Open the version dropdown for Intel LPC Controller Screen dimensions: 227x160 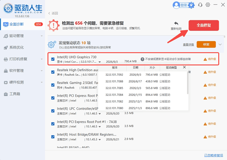point(100,114)
